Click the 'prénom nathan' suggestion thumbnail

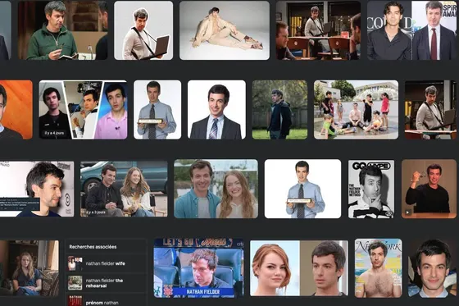point(75,301)
